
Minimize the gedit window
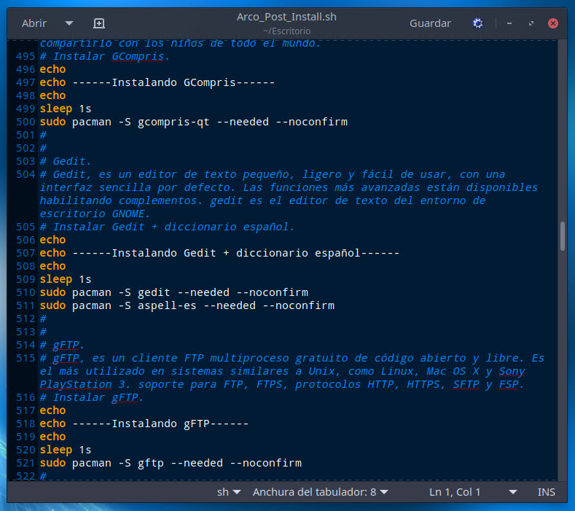click(x=509, y=23)
